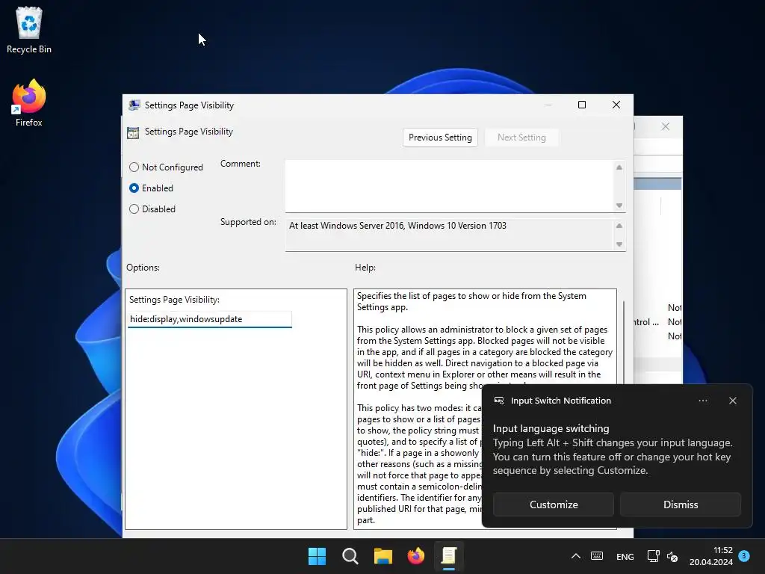Open taskbar Search

coord(350,556)
